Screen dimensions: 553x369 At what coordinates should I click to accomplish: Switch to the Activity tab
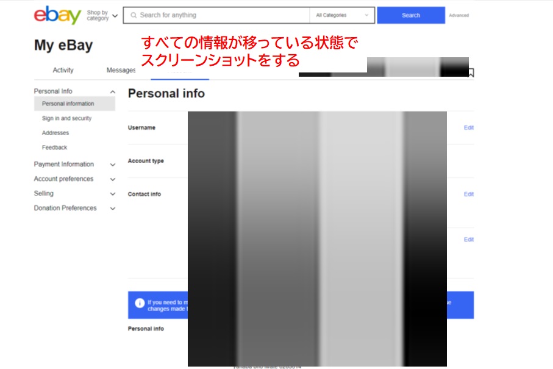63,70
